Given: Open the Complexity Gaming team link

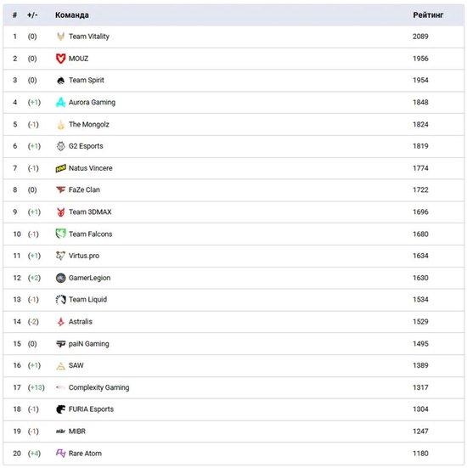Looking at the screenshot, I should pyautogui.click(x=98, y=387).
